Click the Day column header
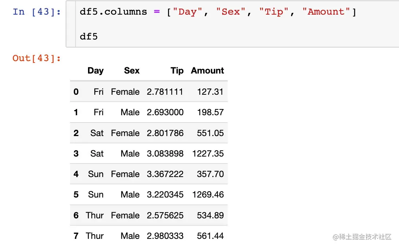This screenshot has width=399, height=248. pos(95,71)
